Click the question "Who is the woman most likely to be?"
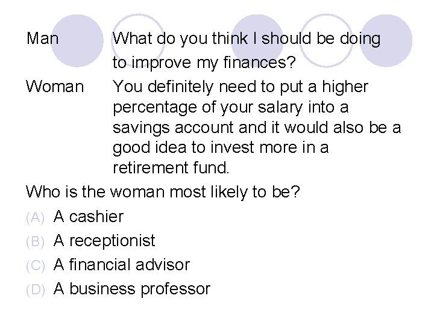Image resolution: width=434 pixels, height=325 pixels. [x=168, y=193]
